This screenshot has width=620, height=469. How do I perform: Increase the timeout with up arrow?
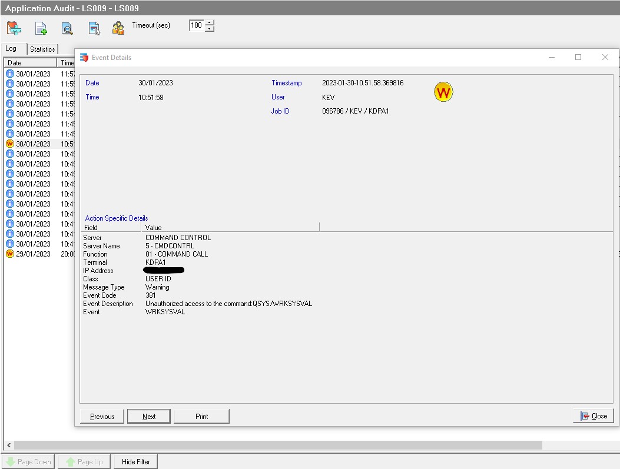210,22
